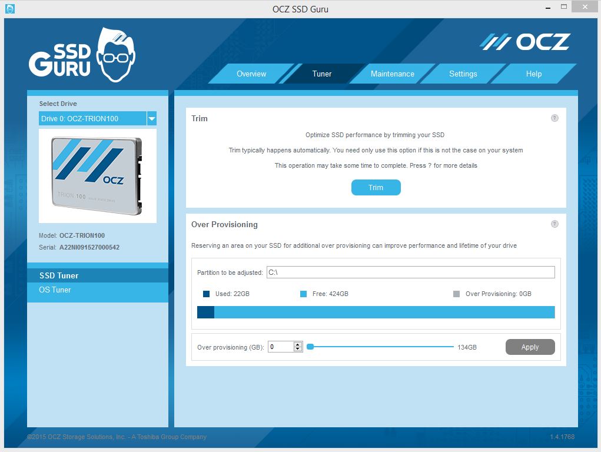Screen dimensions: 601x452
Task: Click the partition usage bar
Action: 376,312
